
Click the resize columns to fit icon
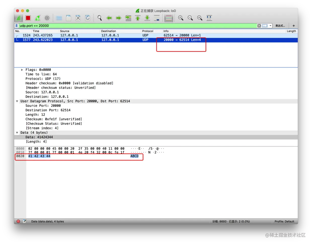(x=209, y=18)
